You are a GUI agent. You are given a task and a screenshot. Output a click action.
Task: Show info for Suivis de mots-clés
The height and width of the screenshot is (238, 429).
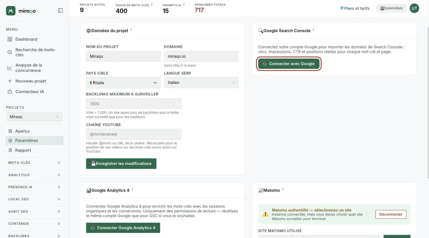pos(152,4)
